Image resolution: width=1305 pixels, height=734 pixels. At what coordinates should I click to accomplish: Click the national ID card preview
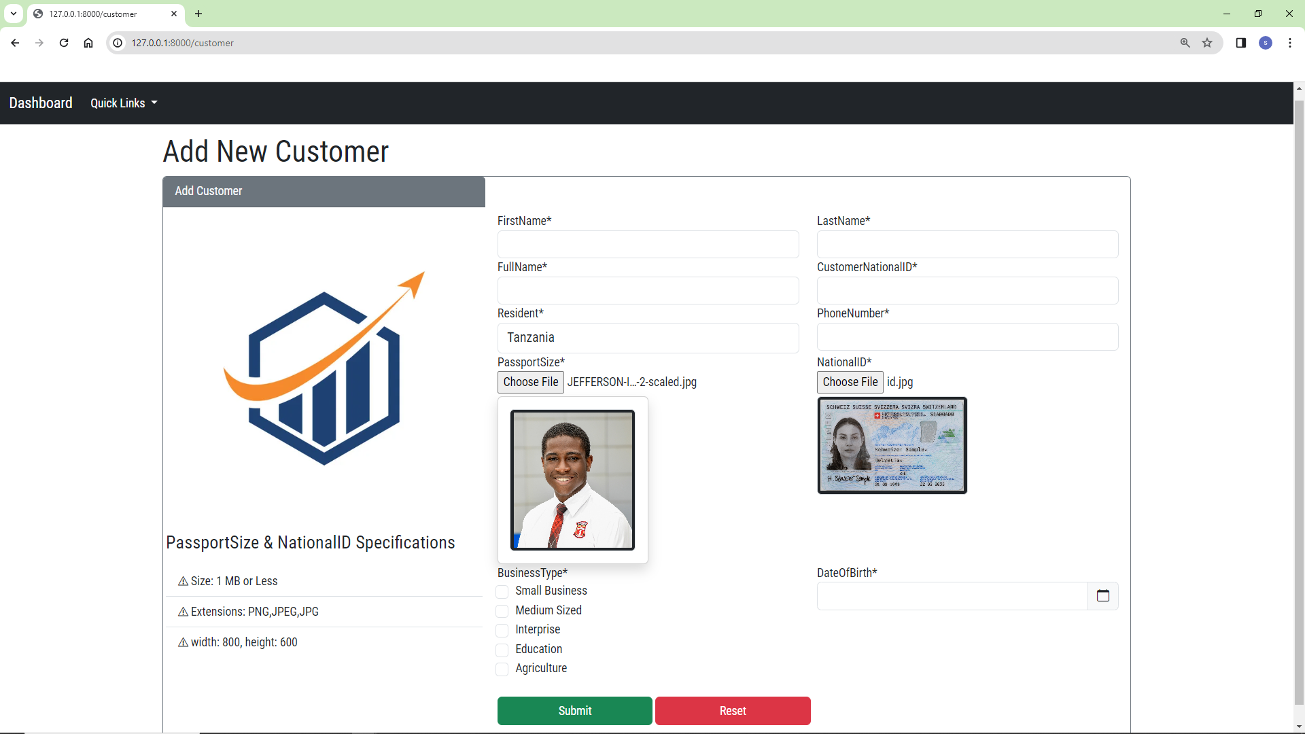coord(892,445)
